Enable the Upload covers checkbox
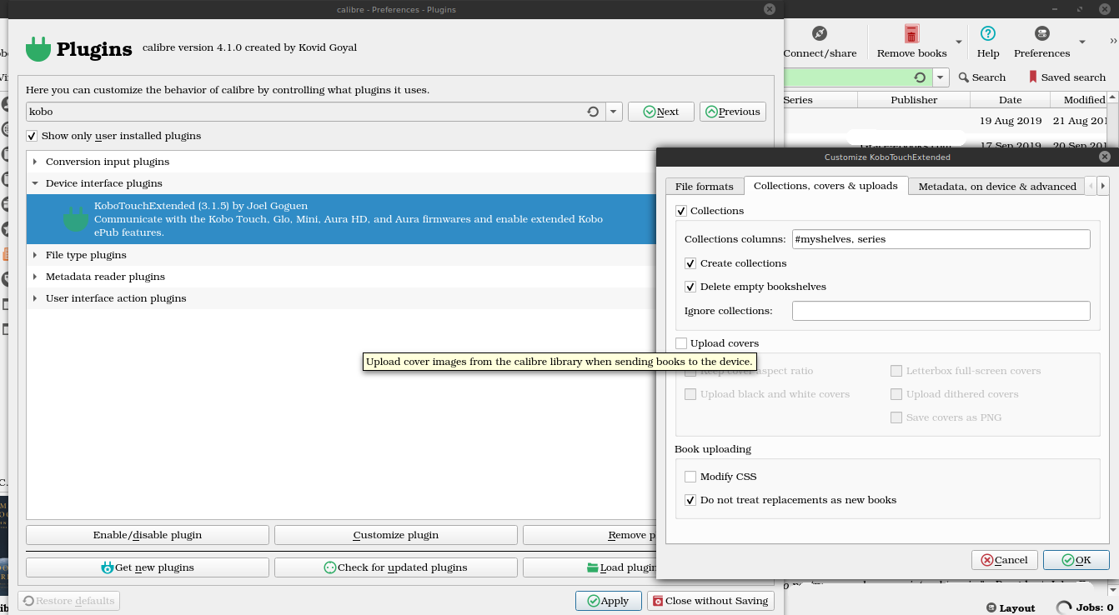This screenshot has height=615, width=1119. point(681,343)
